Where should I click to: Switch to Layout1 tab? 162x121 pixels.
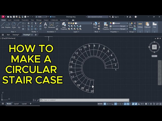(16, 104)
